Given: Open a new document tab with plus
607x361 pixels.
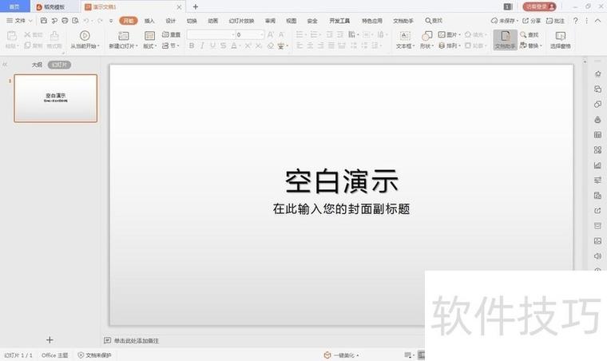Looking at the screenshot, I should click(x=196, y=6).
